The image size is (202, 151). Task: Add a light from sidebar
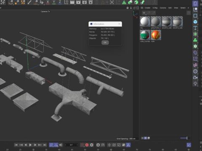tap(195, 83)
